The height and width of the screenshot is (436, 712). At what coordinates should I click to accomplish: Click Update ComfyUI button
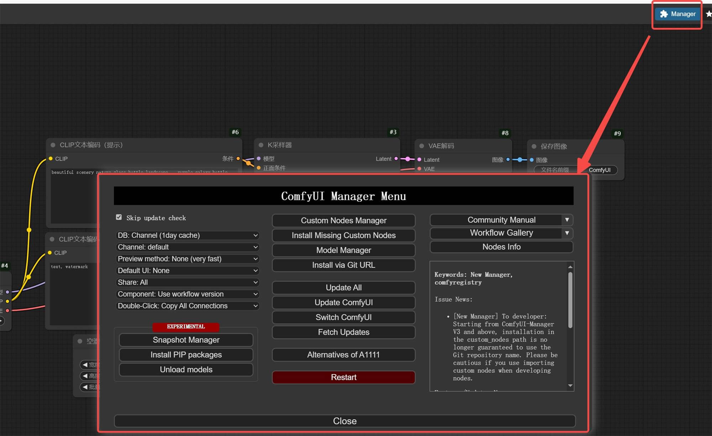[x=344, y=303]
